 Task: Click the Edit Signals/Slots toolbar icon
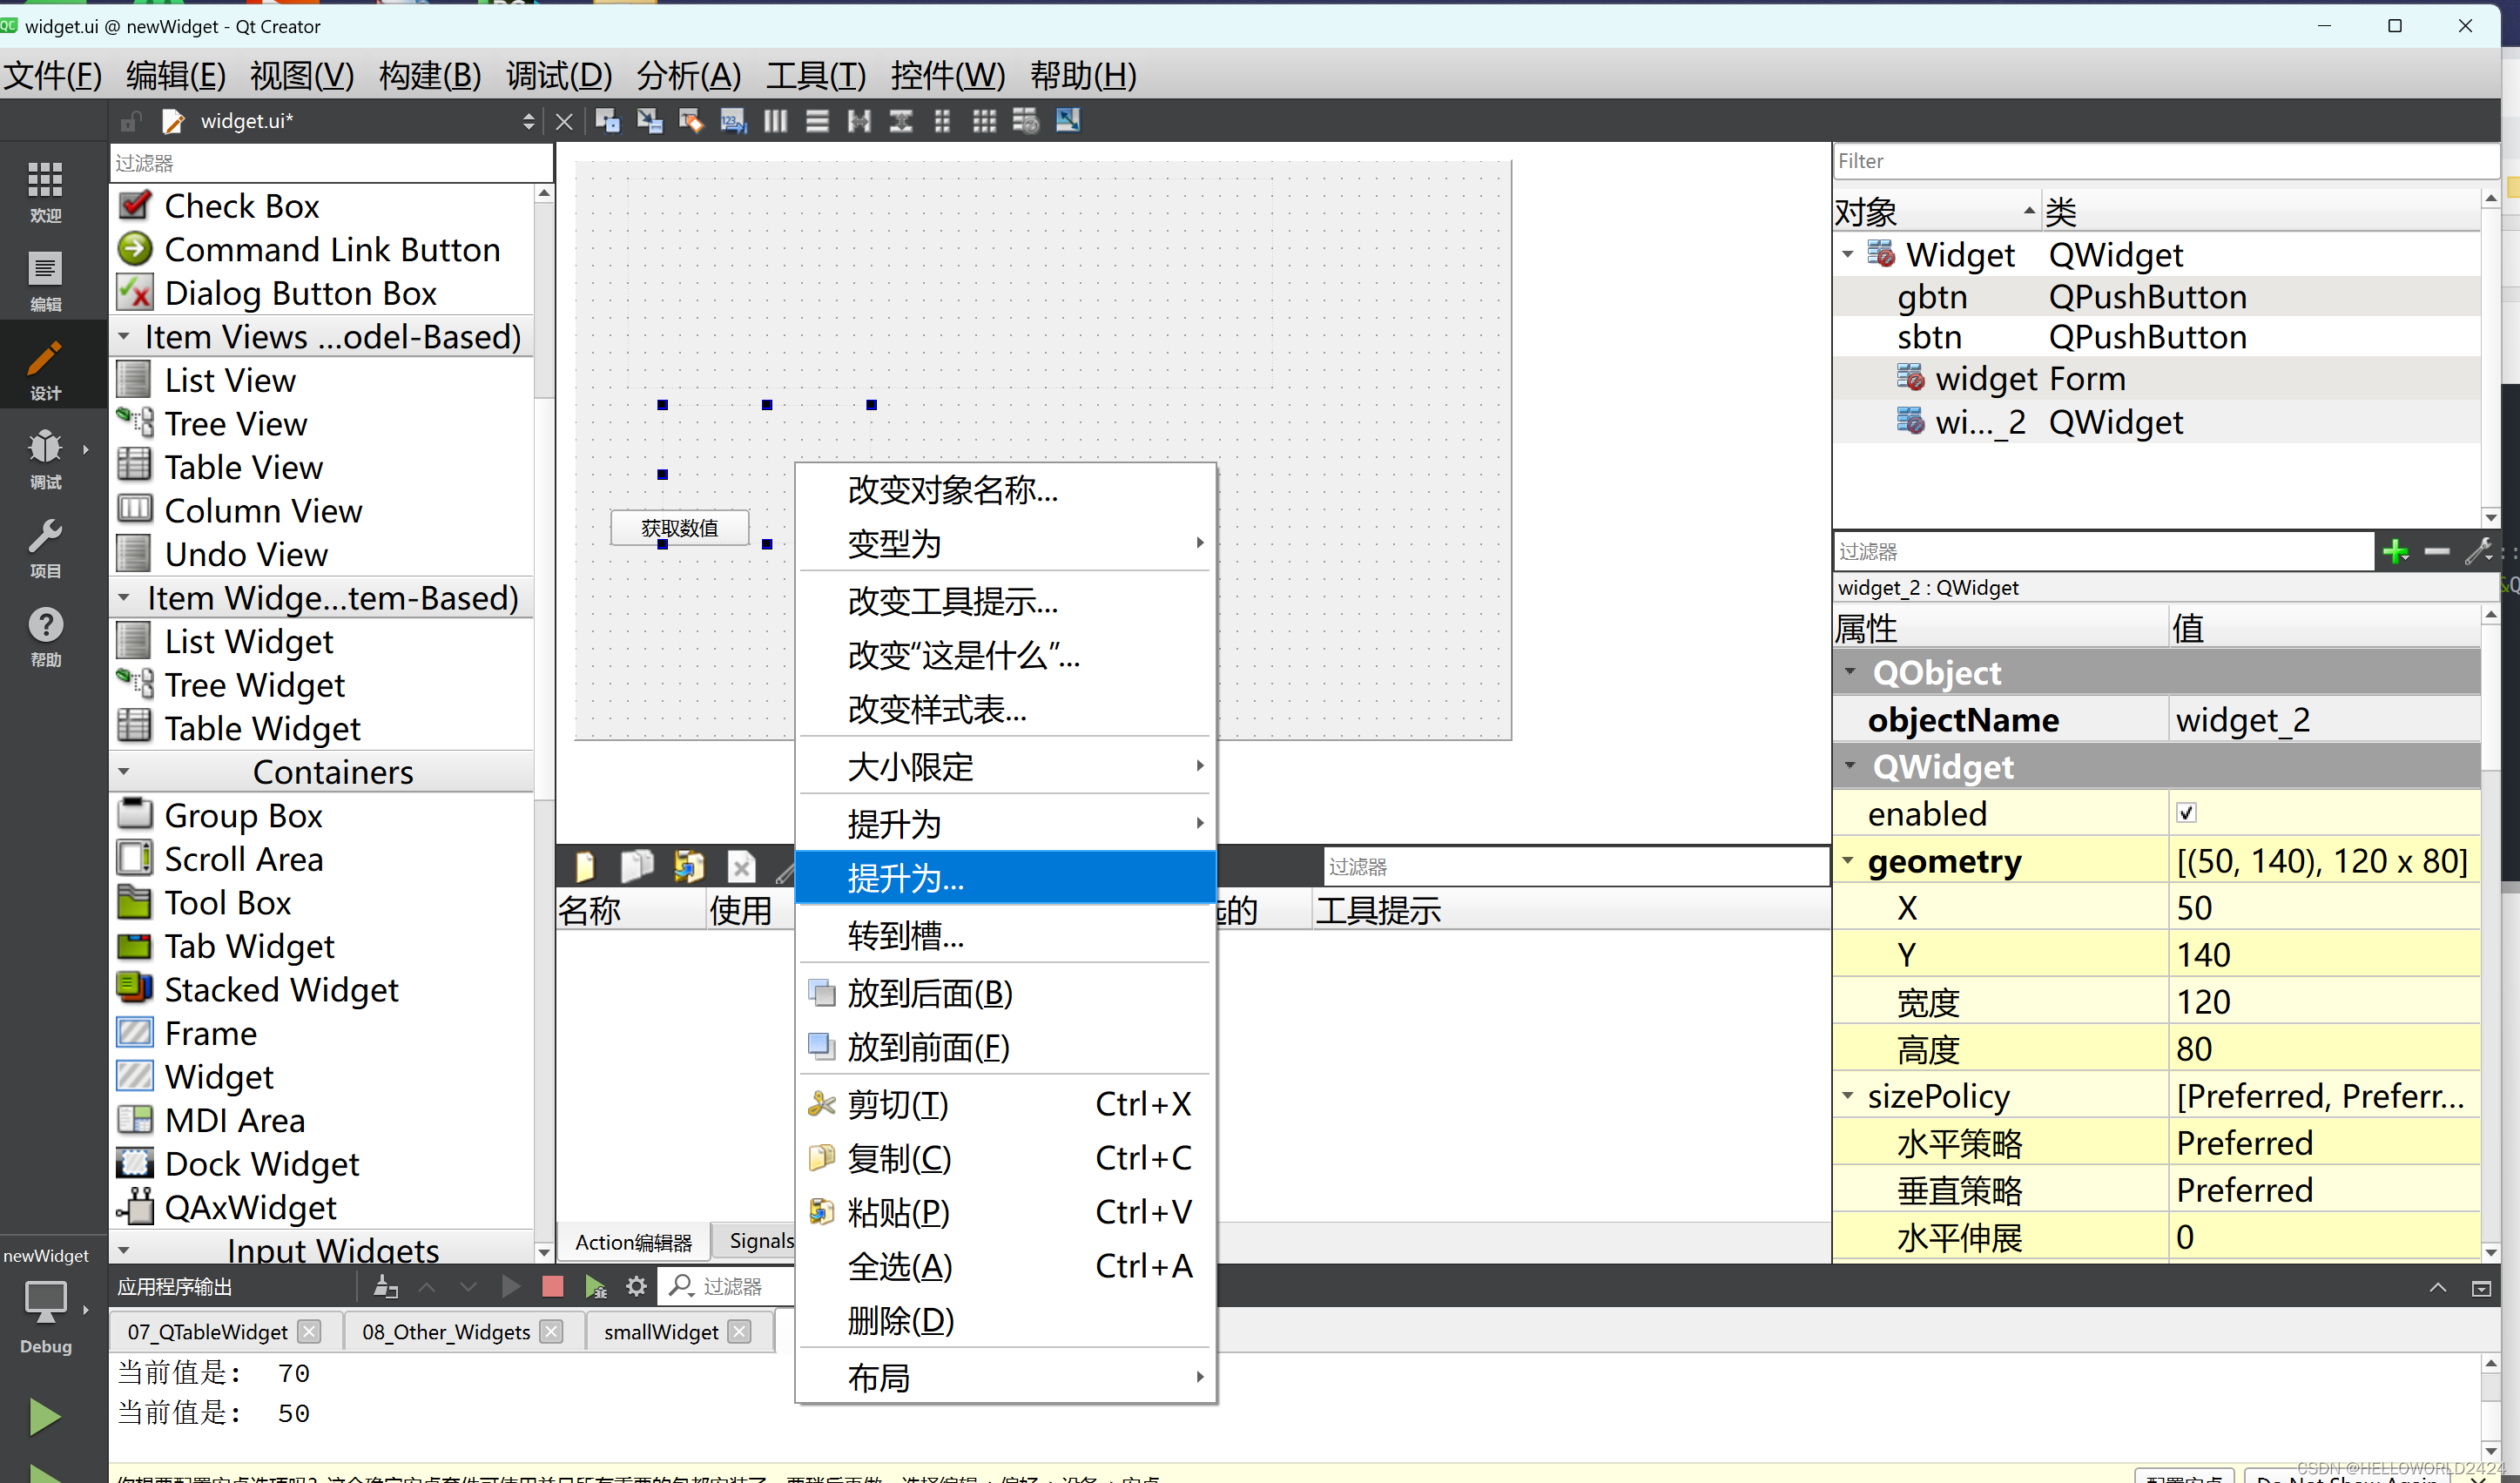[649, 121]
